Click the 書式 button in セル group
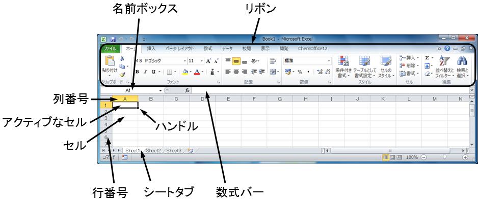Screen dimensions: 478x201 click(409, 74)
